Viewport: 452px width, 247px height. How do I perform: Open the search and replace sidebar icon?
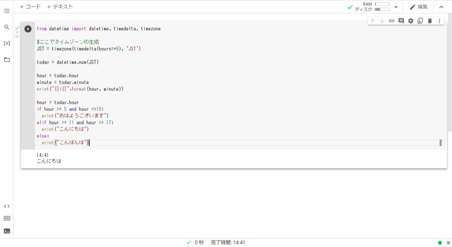(x=7, y=27)
